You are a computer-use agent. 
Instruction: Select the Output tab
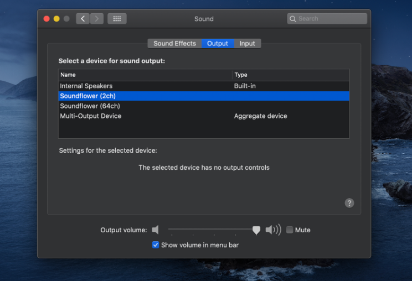[x=218, y=44]
